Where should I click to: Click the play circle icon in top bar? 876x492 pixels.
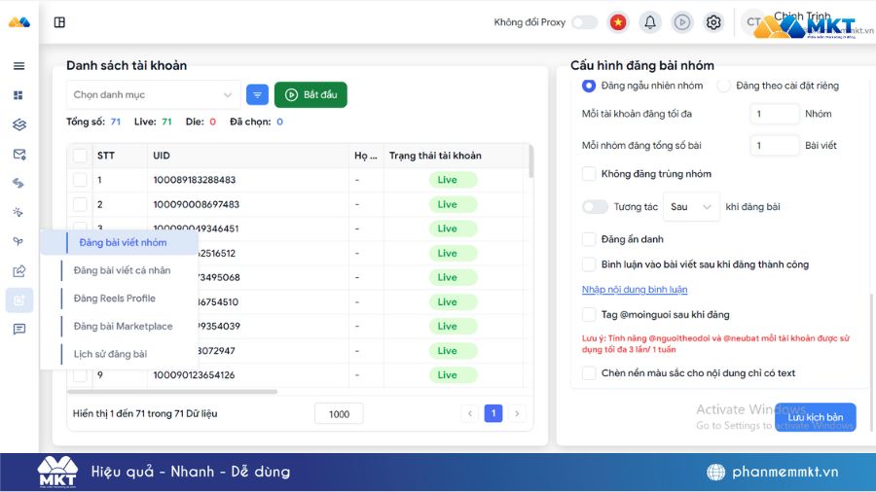click(x=682, y=22)
